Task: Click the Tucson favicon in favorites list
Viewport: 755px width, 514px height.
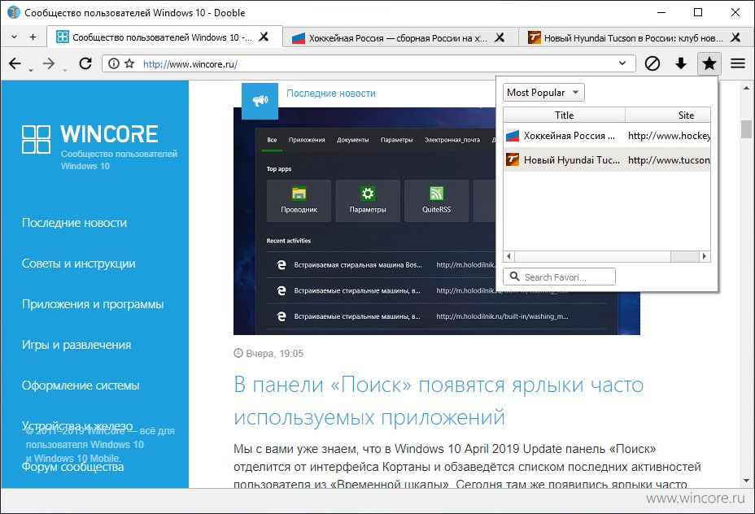Action: 513,159
